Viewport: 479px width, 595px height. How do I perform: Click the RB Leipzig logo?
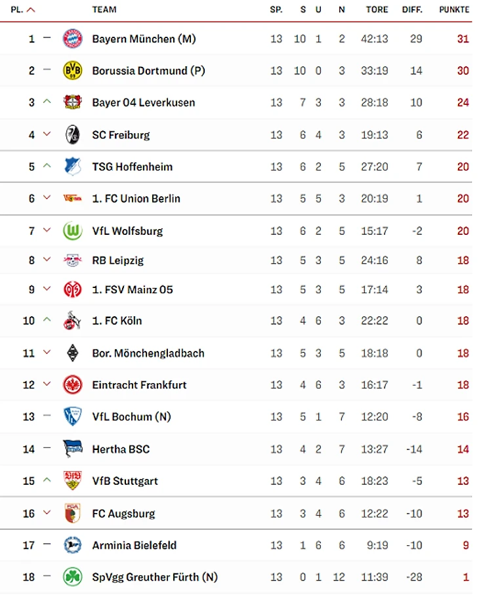[72, 260]
